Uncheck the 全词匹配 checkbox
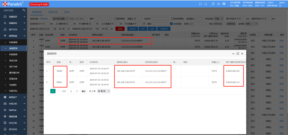The width and height of the screenshot is (288, 135). pyautogui.click(x=171, y=24)
